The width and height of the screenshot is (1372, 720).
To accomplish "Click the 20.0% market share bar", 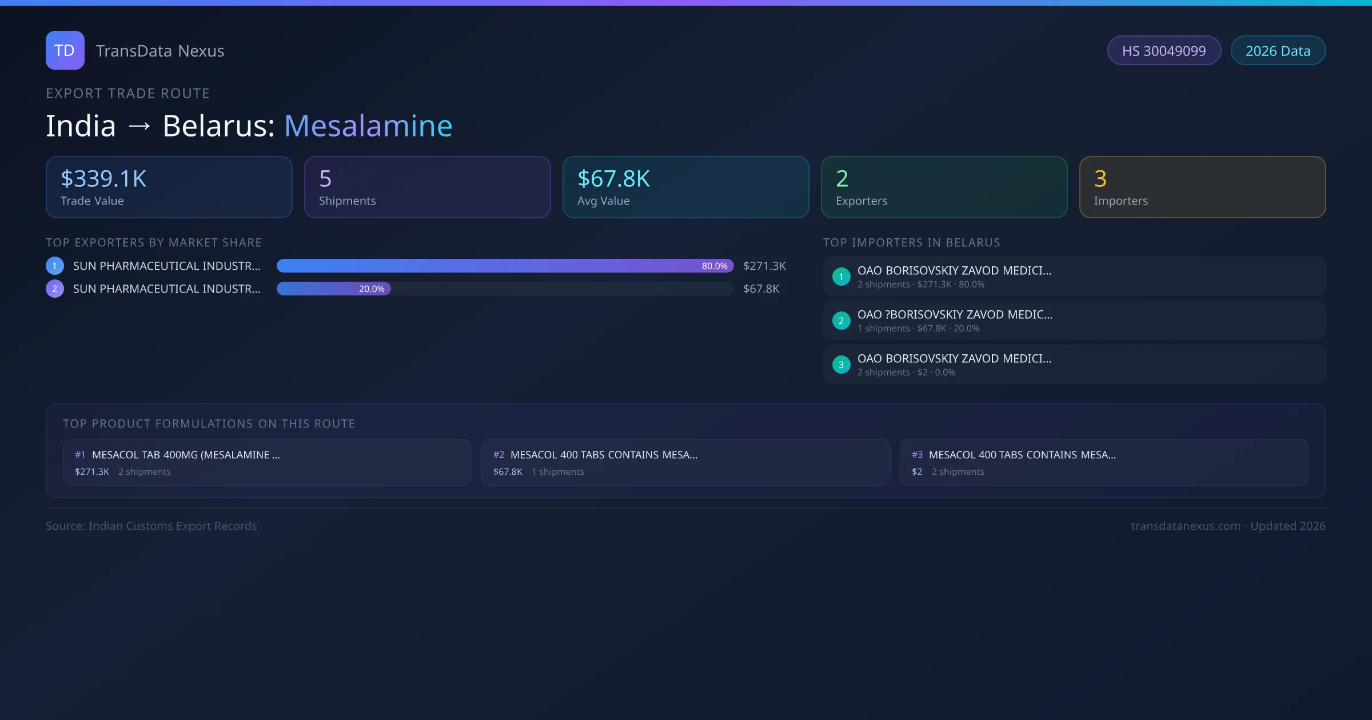I will (333, 289).
